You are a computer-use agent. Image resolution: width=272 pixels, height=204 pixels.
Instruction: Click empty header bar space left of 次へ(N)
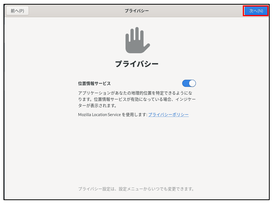(207, 11)
